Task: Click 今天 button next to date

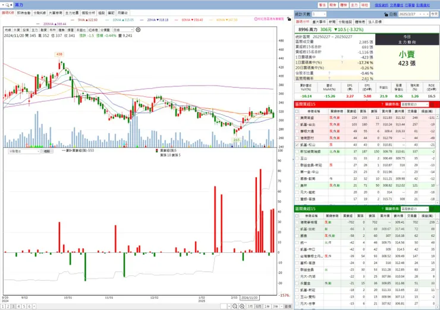Action: coord(435,14)
